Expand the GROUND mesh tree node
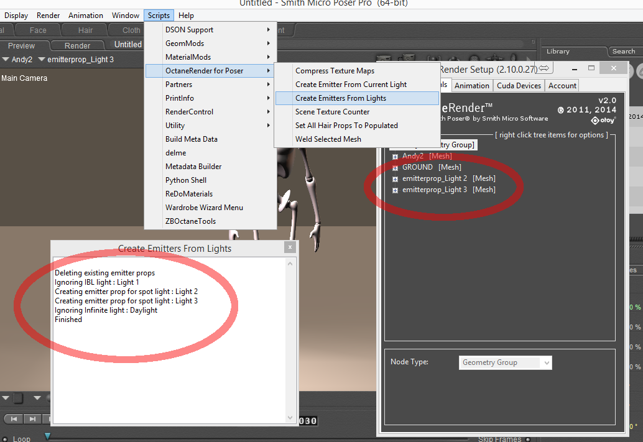Viewport: 643px width, 442px height. (395, 168)
